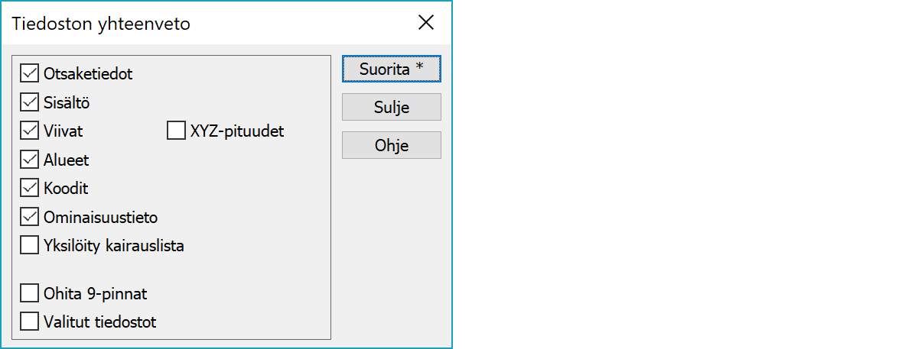Deselect the Ominaisuustieto checkbox
Image resolution: width=918 pixels, height=349 pixels.
click(30, 217)
